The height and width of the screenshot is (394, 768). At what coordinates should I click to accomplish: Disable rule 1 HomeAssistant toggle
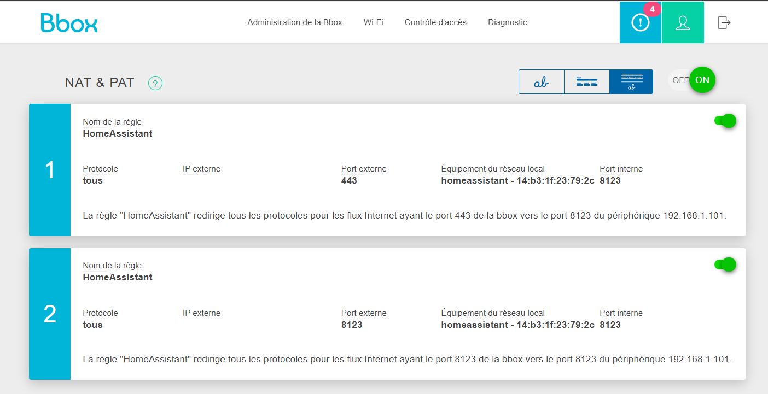click(725, 121)
